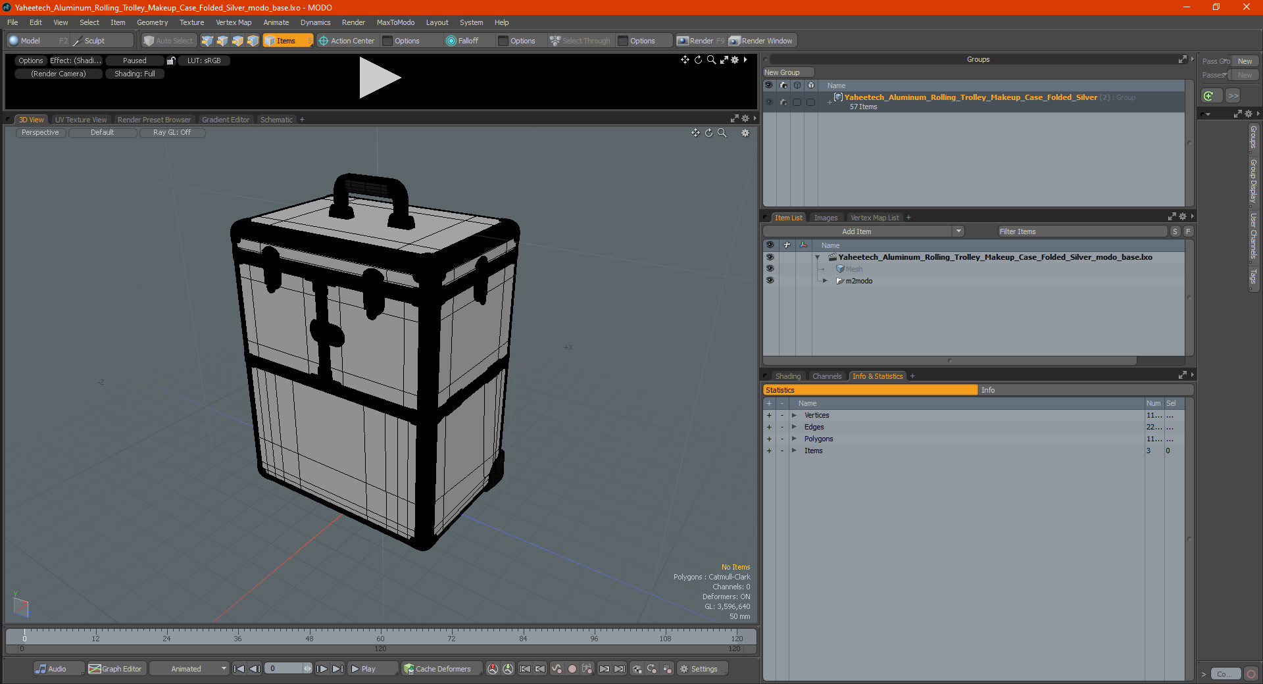Toggle the preview lock icon
The height and width of the screenshot is (684, 1263).
171,61
